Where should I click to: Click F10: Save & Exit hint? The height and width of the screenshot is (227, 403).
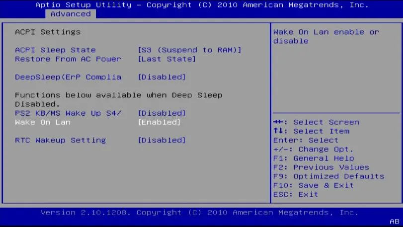click(313, 185)
